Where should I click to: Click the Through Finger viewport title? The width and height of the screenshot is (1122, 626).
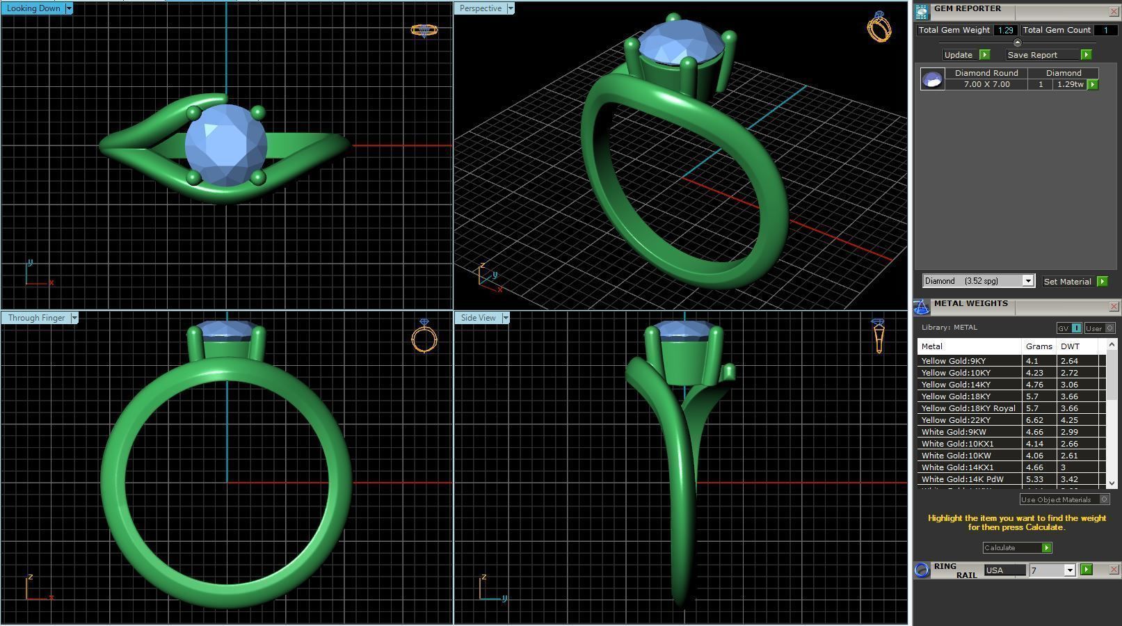click(x=36, y=318)
